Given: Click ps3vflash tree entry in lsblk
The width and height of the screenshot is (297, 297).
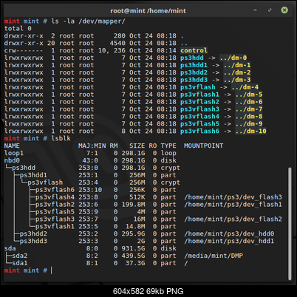Looking at the screenshot, I should 45,182.
